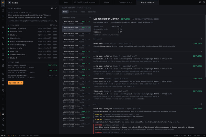The width and height of the screenshot is (206, 137).
Task: Select Mara Vale specialist
Action: pyautogui.click(x=32, y=51)
